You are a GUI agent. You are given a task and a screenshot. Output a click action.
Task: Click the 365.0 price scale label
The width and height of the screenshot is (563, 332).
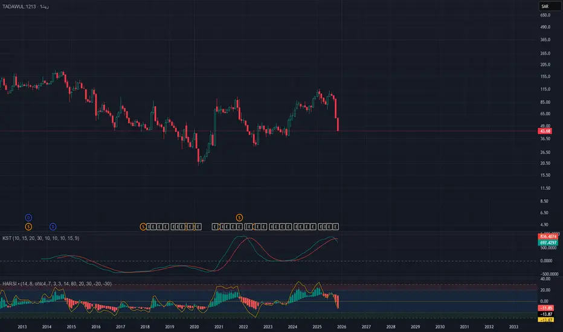pos(545,39)
